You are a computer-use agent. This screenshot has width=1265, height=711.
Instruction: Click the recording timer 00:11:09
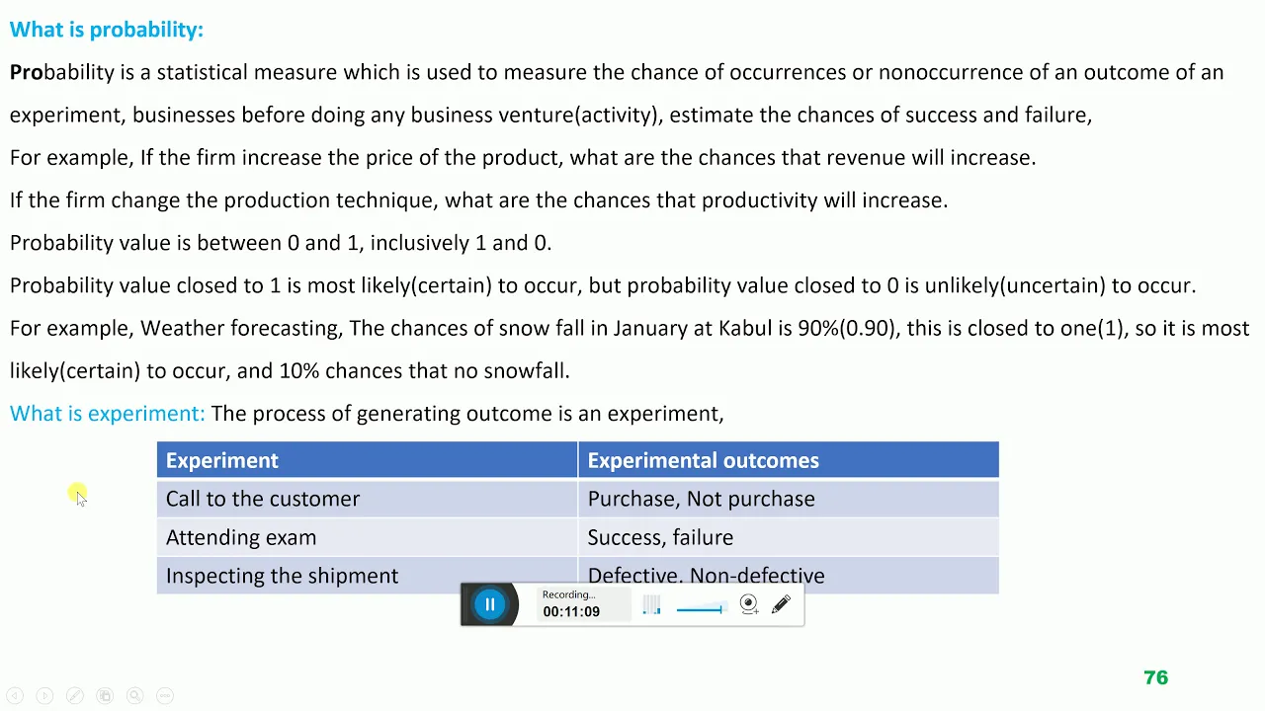tap(571, 611)
